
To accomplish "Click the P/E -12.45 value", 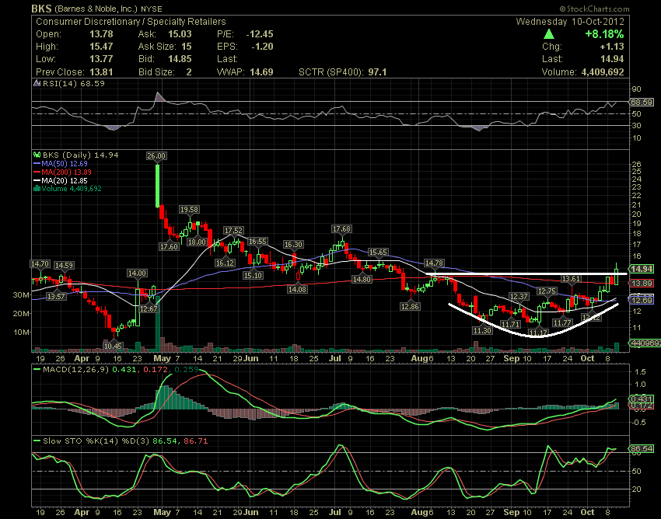I will [x=260, y=34].
